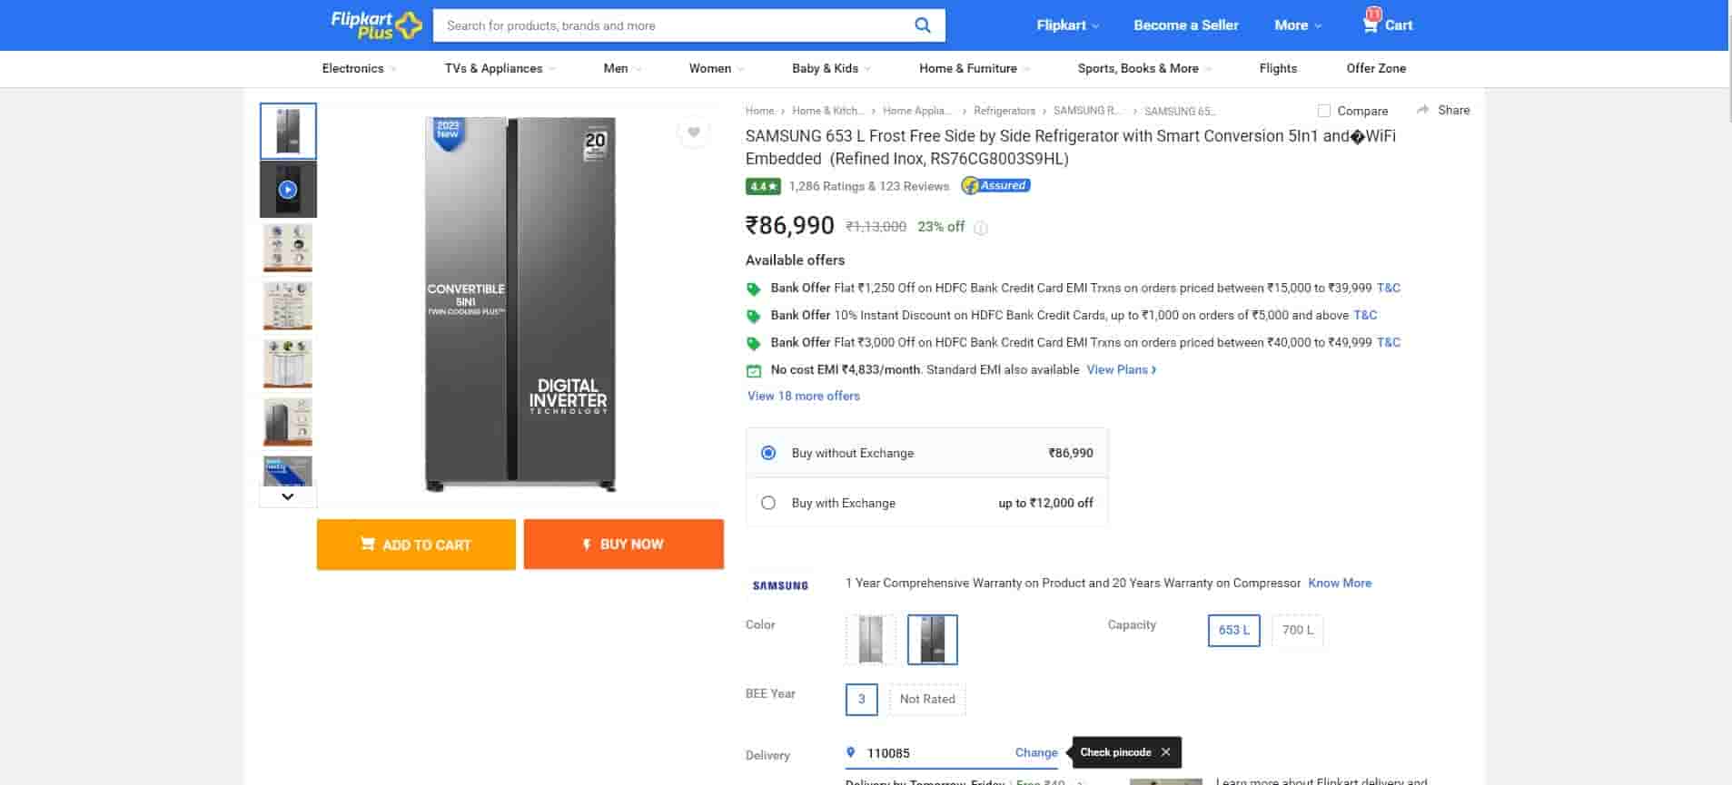
Task: Click the Flipkart Plus logo
Action: click(375, 25)
